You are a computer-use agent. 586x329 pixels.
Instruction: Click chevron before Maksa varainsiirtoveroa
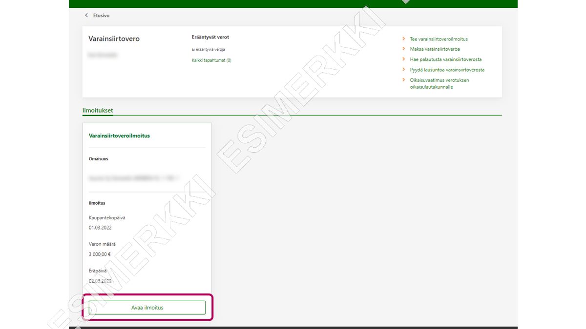tap(404, 49)
